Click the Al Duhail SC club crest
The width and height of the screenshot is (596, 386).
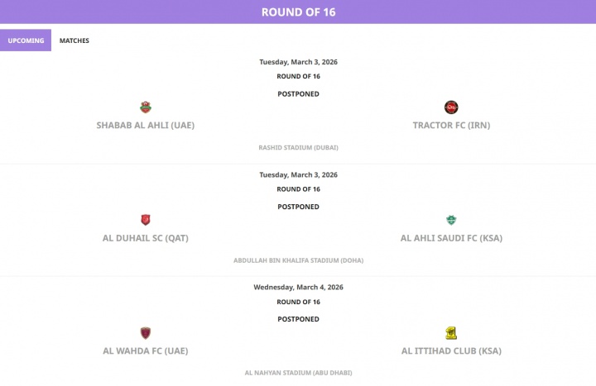(146, 220)
